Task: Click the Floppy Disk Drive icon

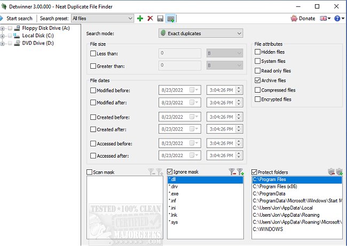Action: point(17,28)
